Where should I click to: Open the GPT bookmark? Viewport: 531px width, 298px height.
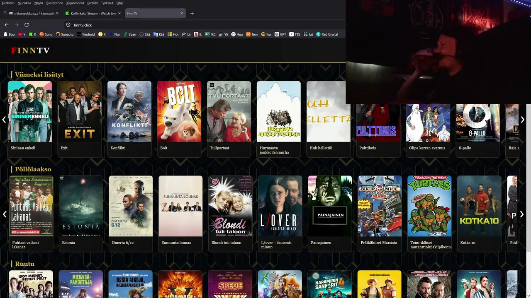pos(280,34)
